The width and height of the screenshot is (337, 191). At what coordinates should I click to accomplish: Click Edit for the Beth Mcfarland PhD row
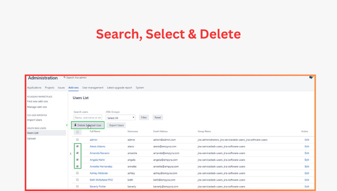[x=307, y=180]
